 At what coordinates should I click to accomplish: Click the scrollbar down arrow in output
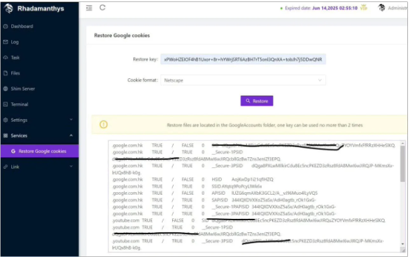403,244
